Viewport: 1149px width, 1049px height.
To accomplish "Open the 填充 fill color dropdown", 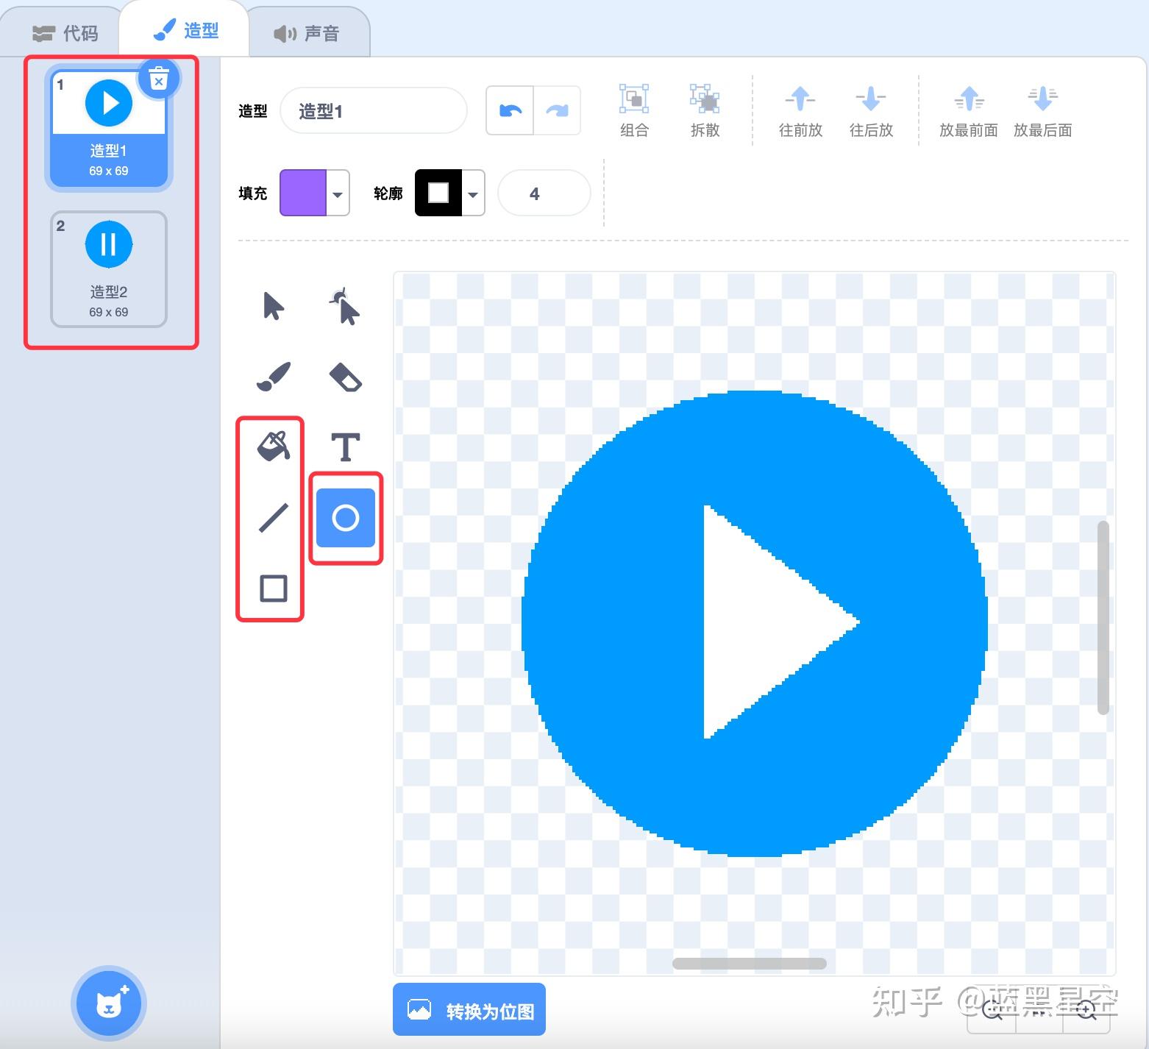I will (x=338, y=193).
